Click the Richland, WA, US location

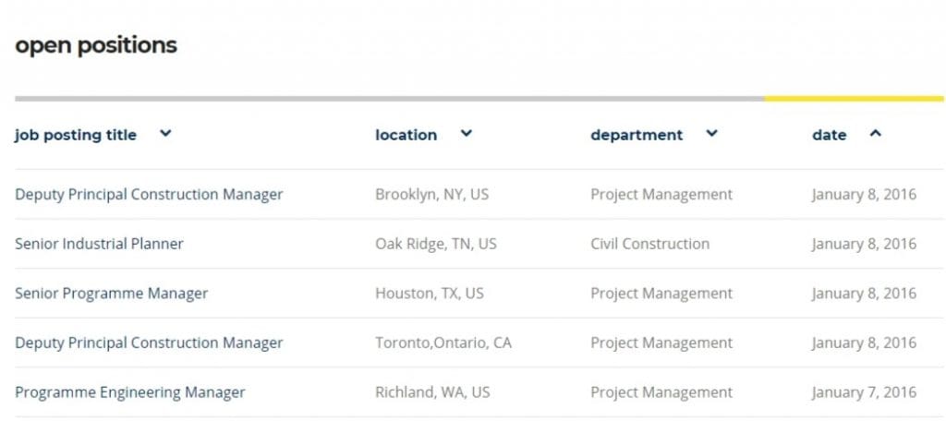pyautogui.click(x=432, y=392)
